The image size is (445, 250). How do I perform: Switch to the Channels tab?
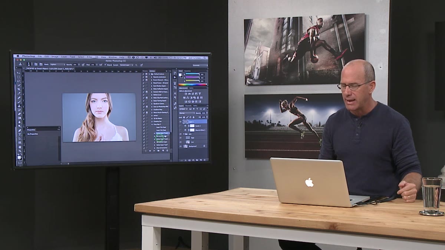(188, 106)
